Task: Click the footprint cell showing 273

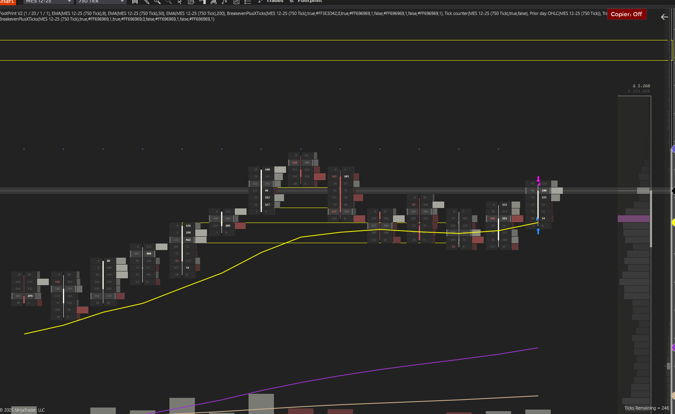Action: (30, 296)
